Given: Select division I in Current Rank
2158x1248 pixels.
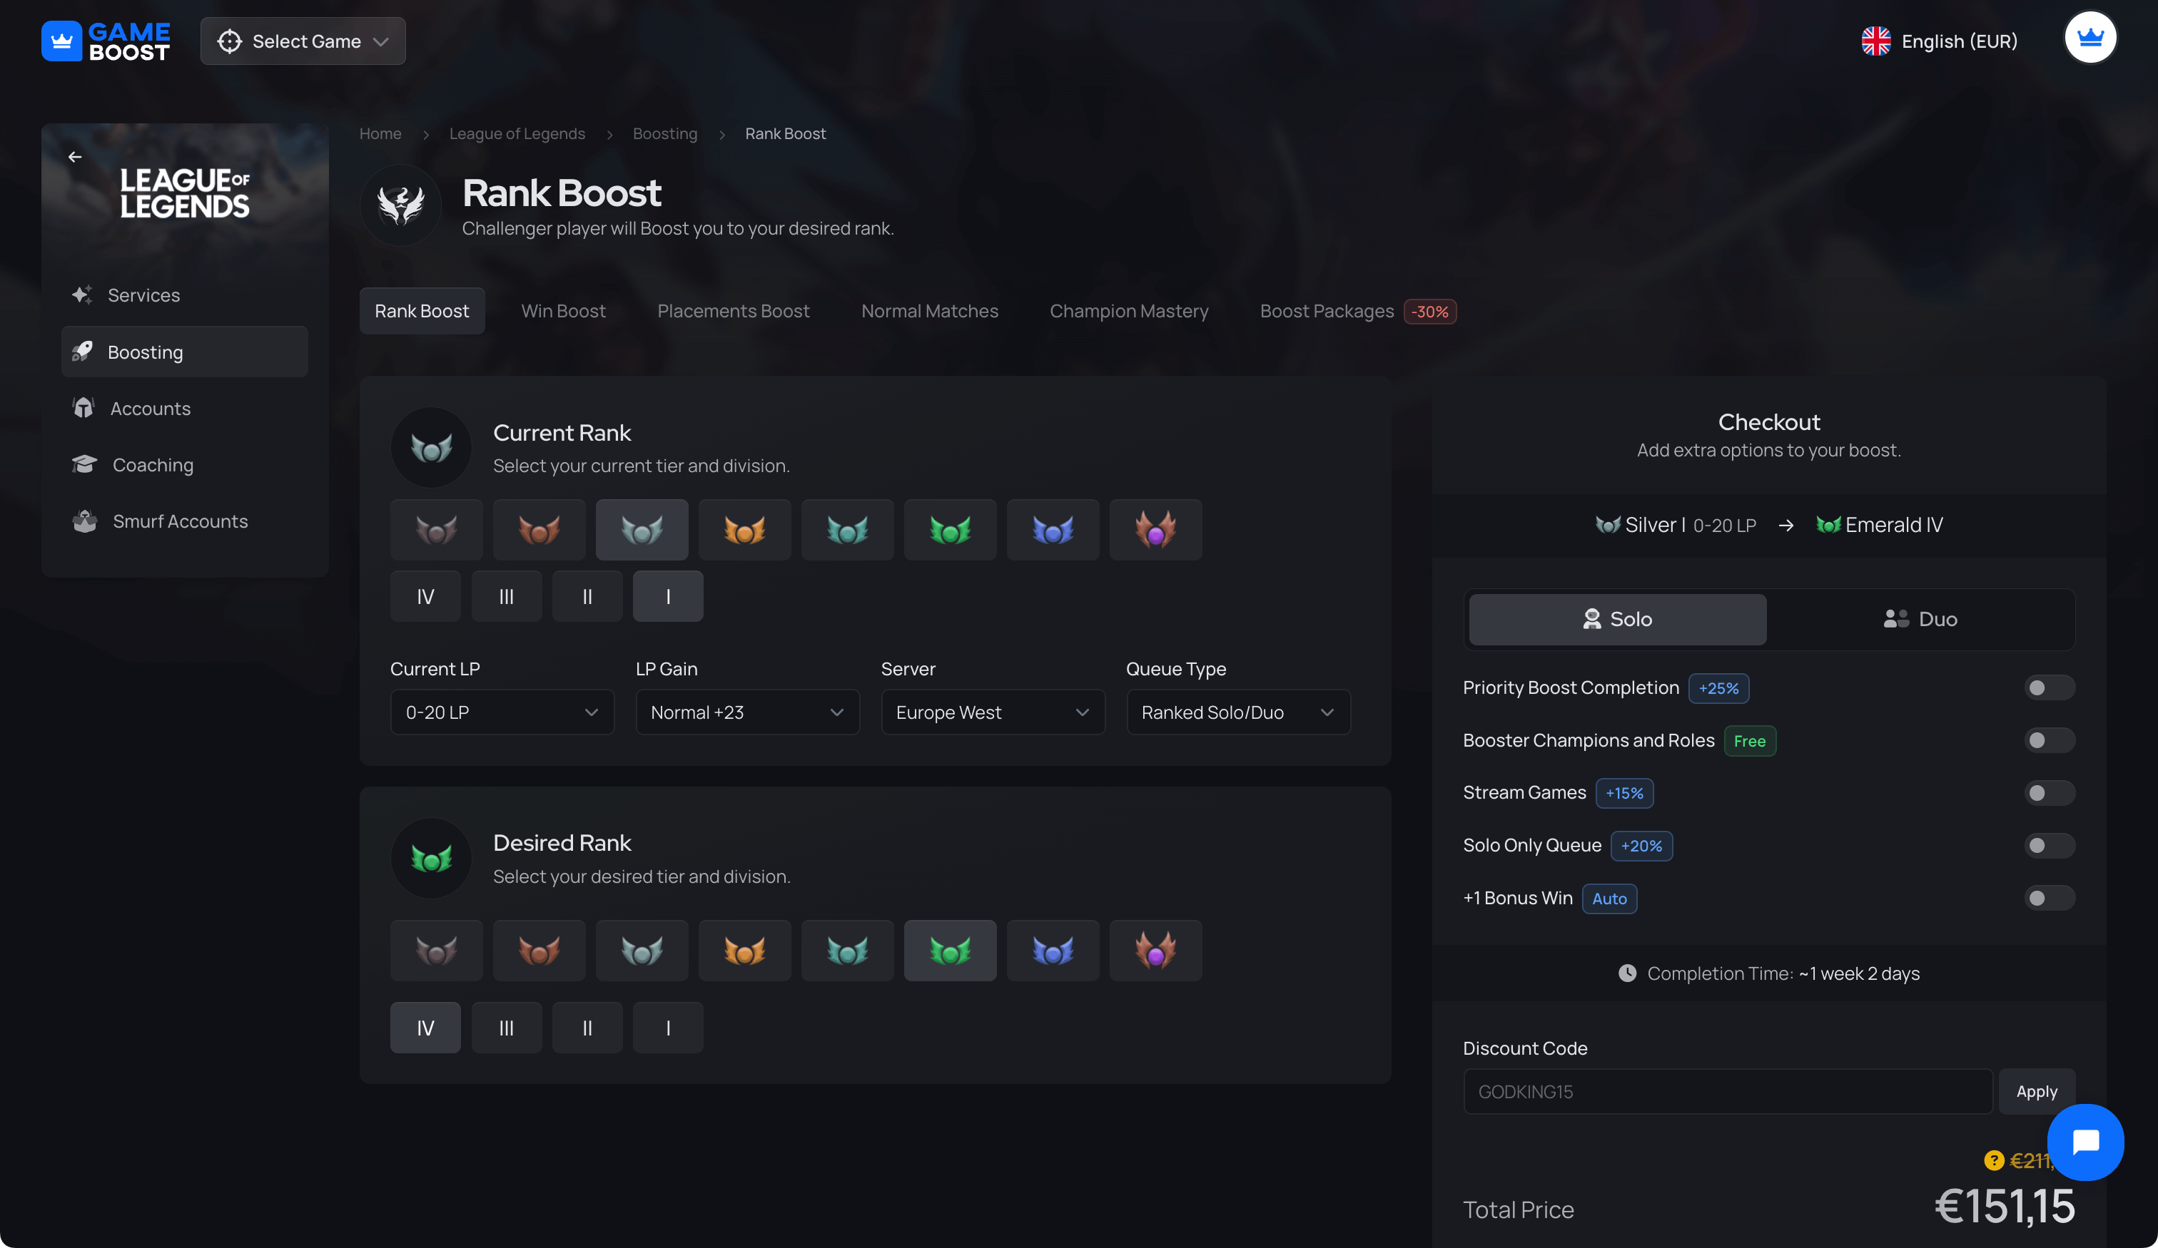Looking at the screenshot, I should click(x=667, y=595).
